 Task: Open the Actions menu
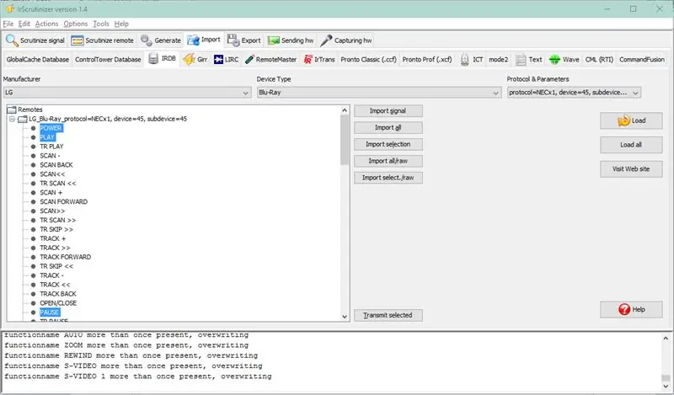(x=46, y=24)
